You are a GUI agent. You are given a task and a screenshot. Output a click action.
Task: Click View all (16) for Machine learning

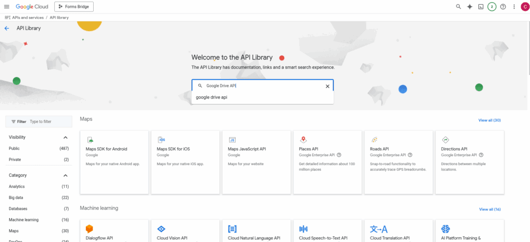[490, 209]
